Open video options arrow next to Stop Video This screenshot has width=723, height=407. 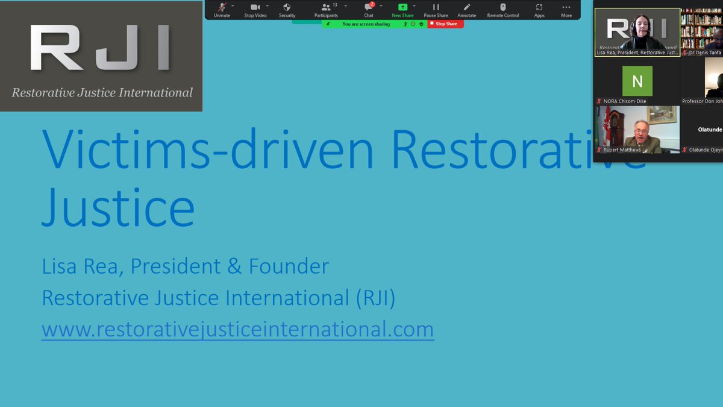pyautogui.click(x=267, y=5)
